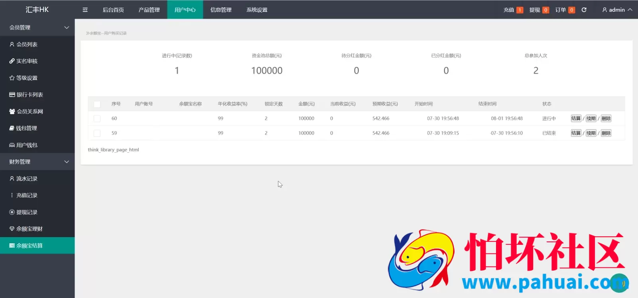This screenshot has height=298, width=638.
Task: Click 删除 for record 60
Action: point(606,119)
